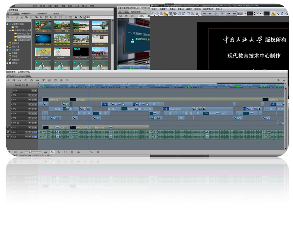
Task: Select the text T tool in timeline toolbar
Action: 44,80
